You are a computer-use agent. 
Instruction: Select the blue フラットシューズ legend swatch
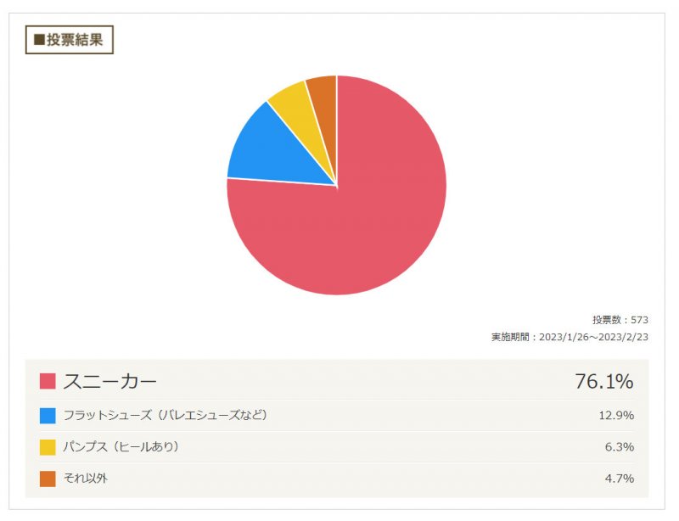coord(48,415)
